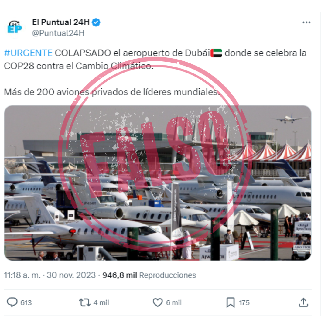Like the post with the heart icon

[158, 302]
